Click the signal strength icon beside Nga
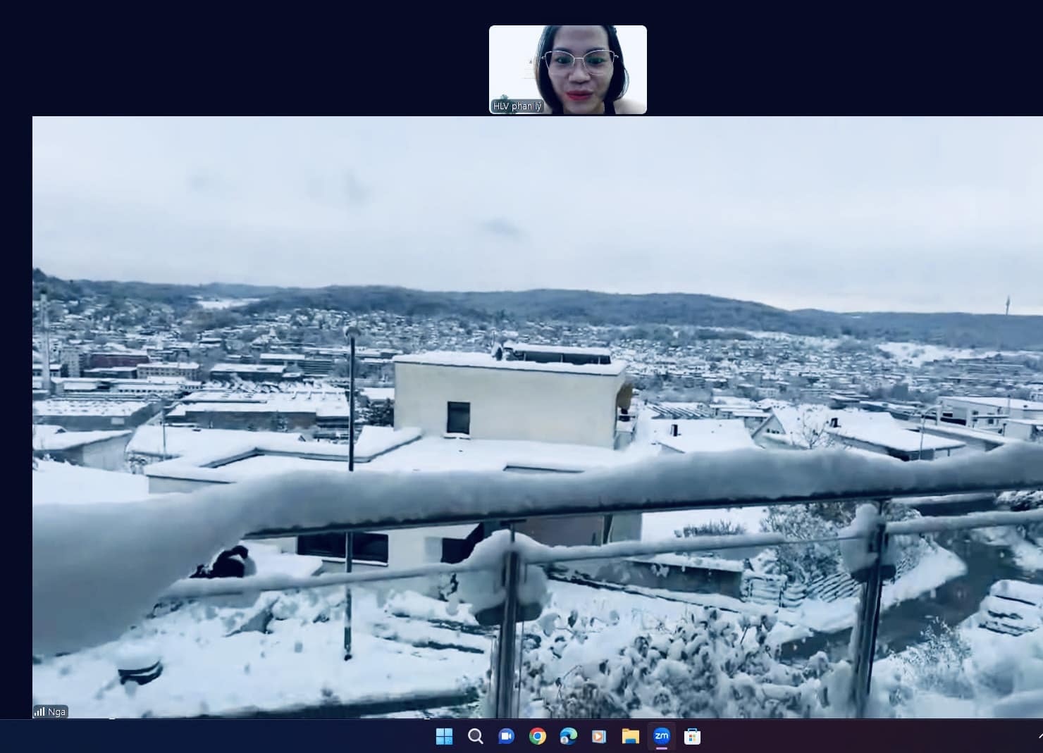Screen dimensions: 1043x753 coord(39,711)
